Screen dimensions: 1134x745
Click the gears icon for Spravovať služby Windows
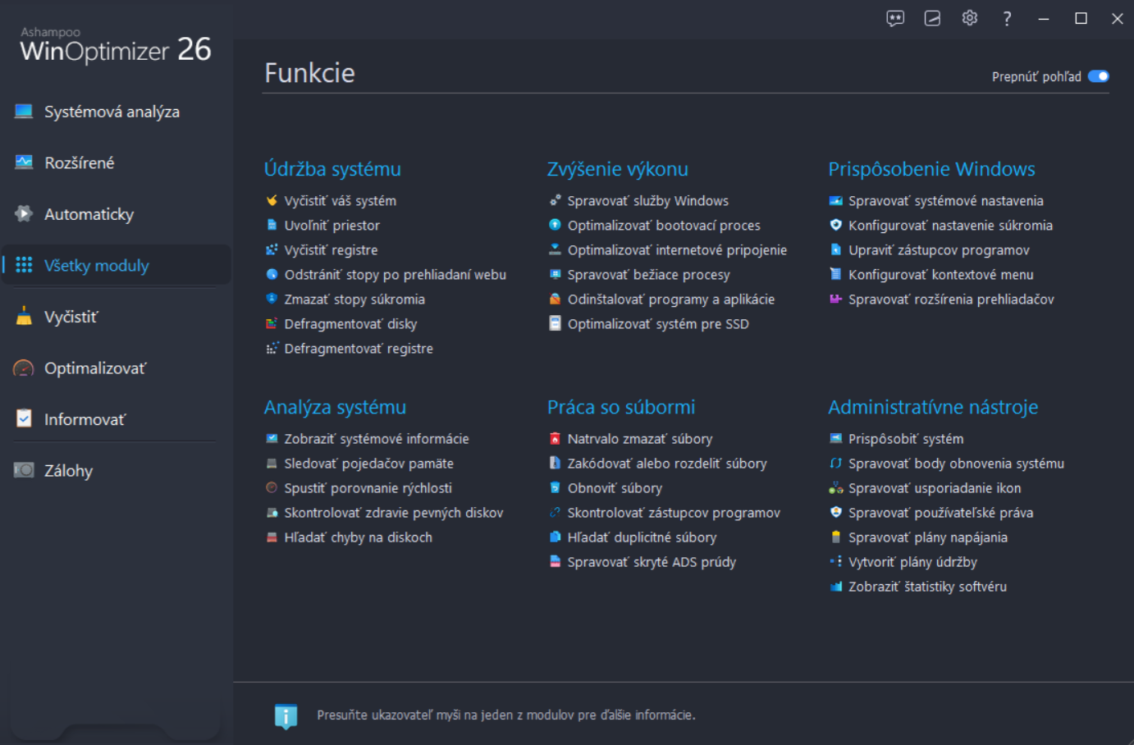pos(555,201)
